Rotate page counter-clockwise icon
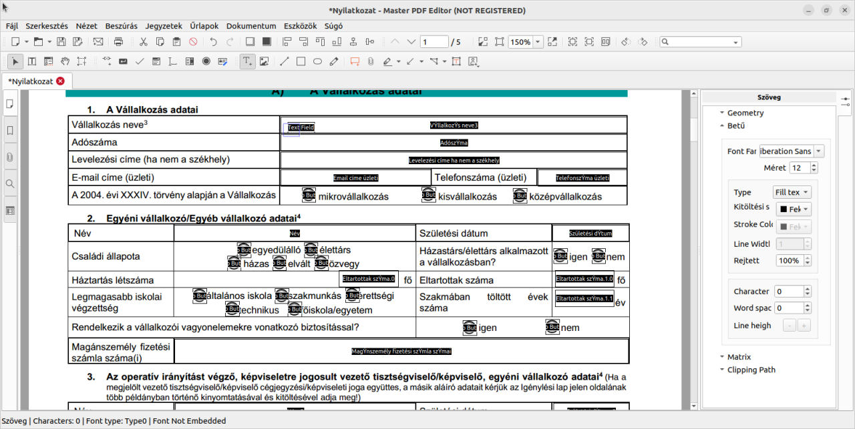Screen dimensions: 855x429 [x=625, y=41]
